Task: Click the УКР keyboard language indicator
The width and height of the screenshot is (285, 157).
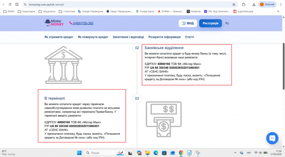Action: (249, 153)
